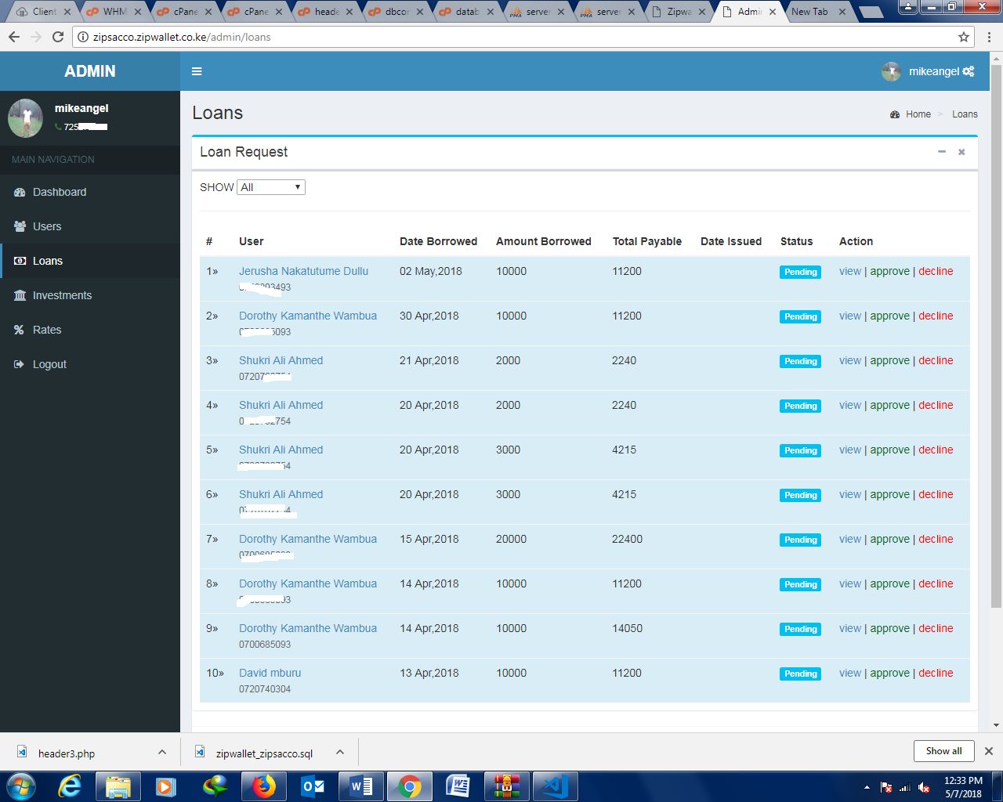
Task: Click the Amount Borrowed column header
Action: pos(543,241)
